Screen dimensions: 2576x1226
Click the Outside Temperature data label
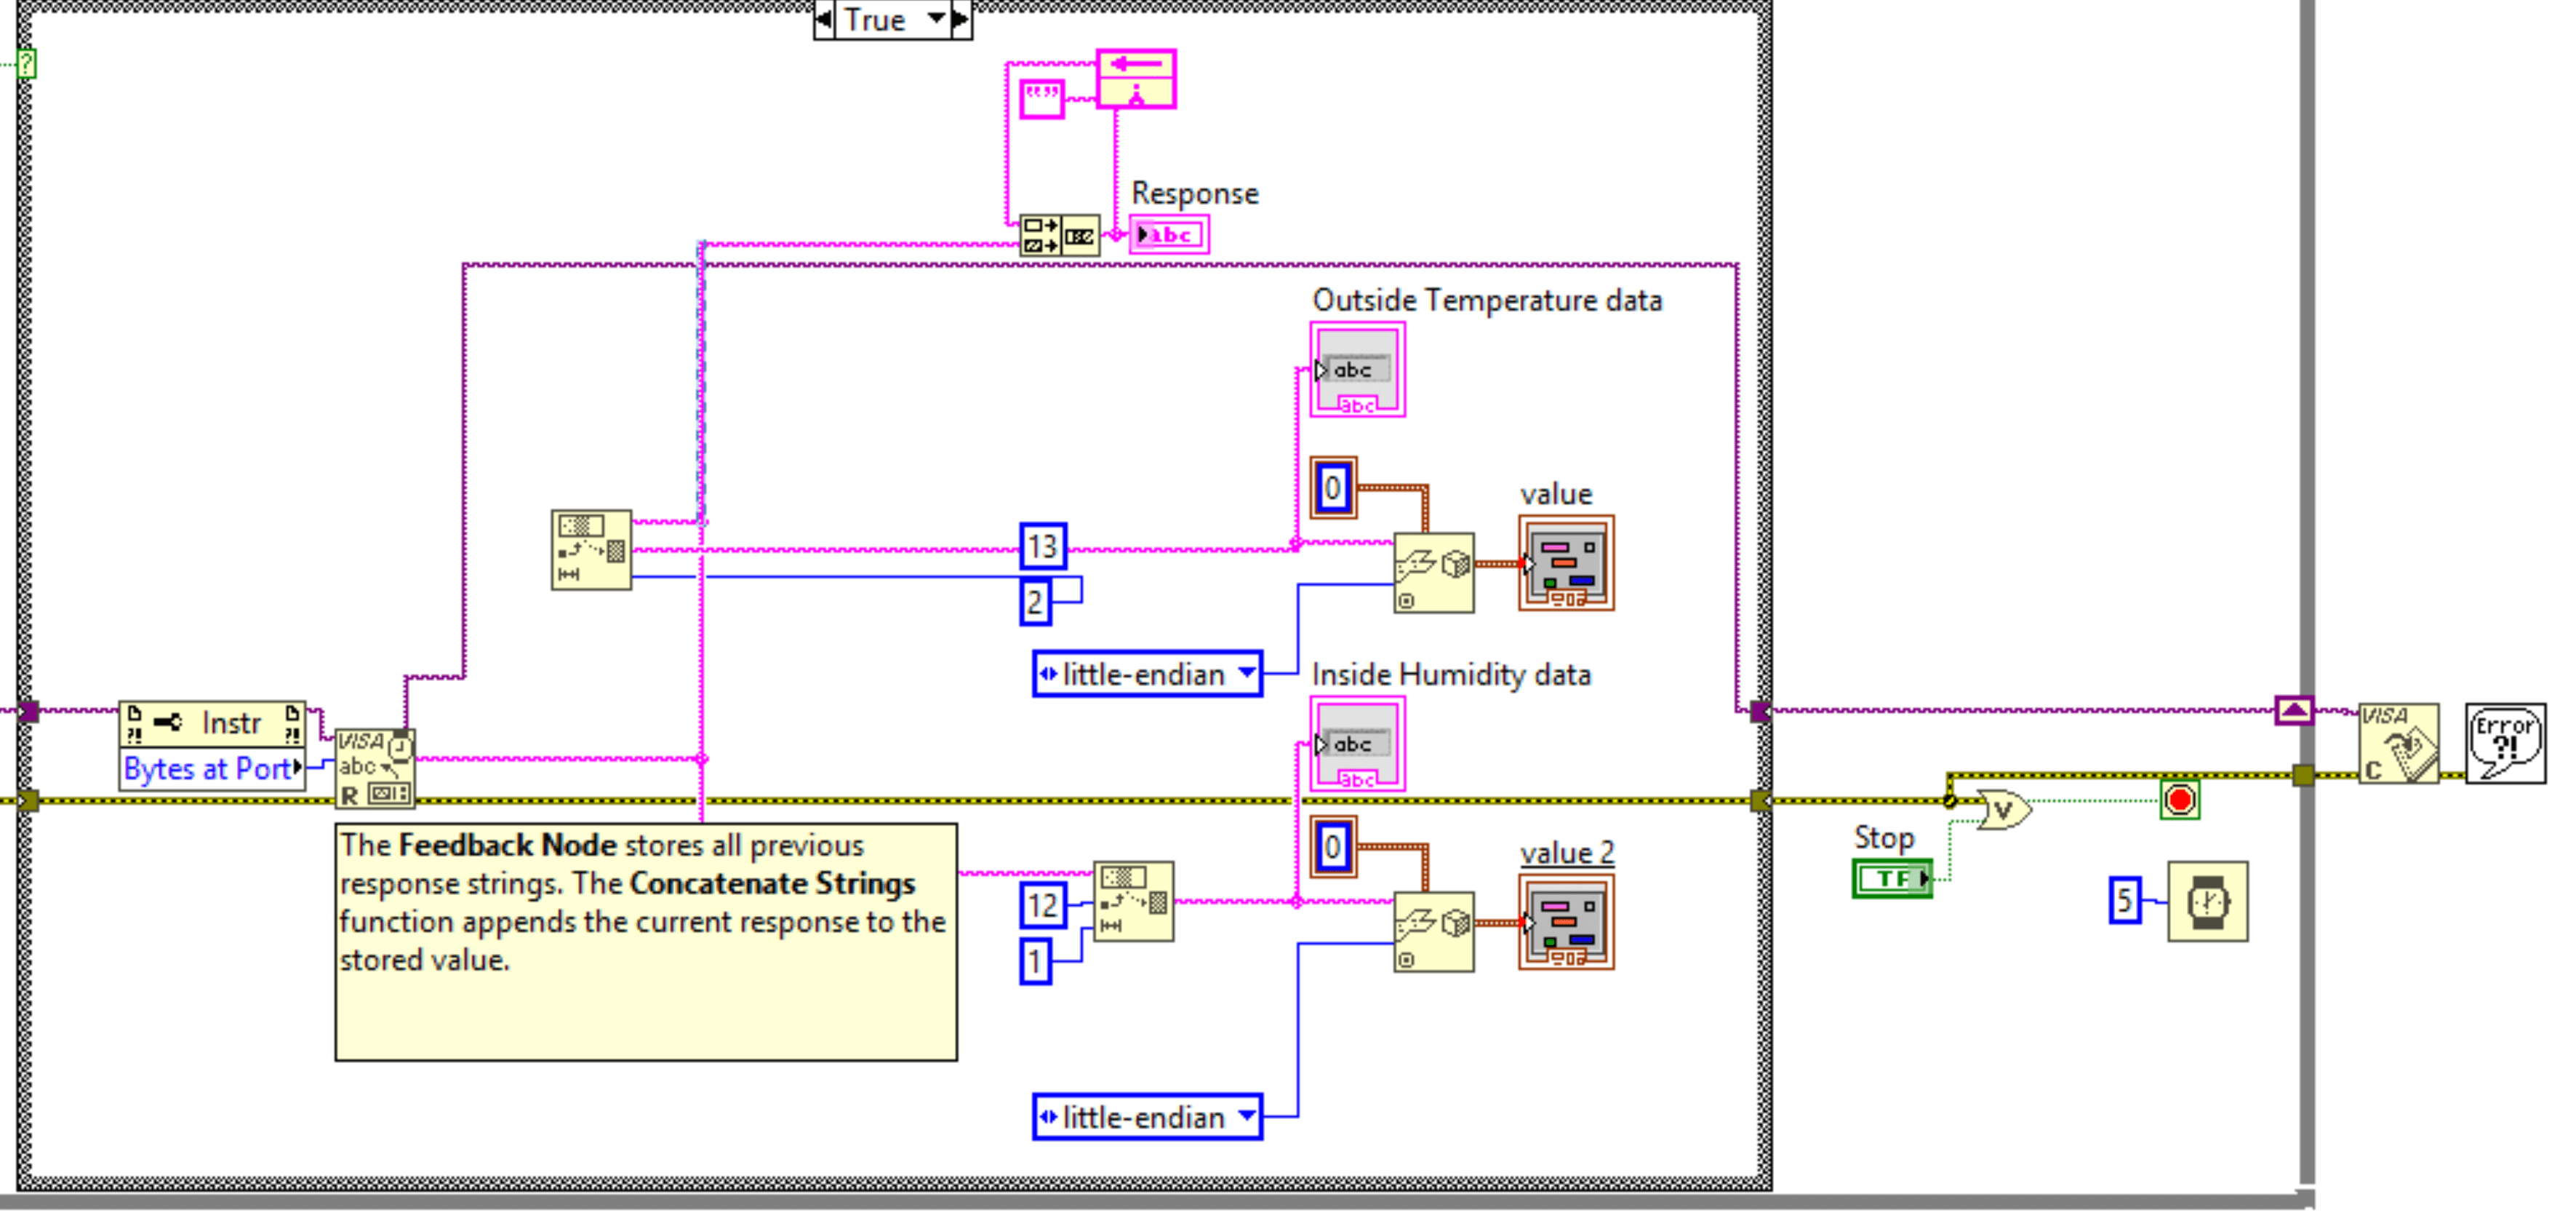1487,300
